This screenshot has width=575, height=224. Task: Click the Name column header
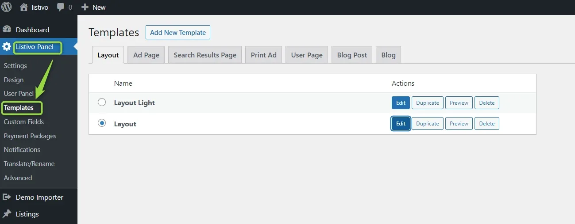pos(123,83)
